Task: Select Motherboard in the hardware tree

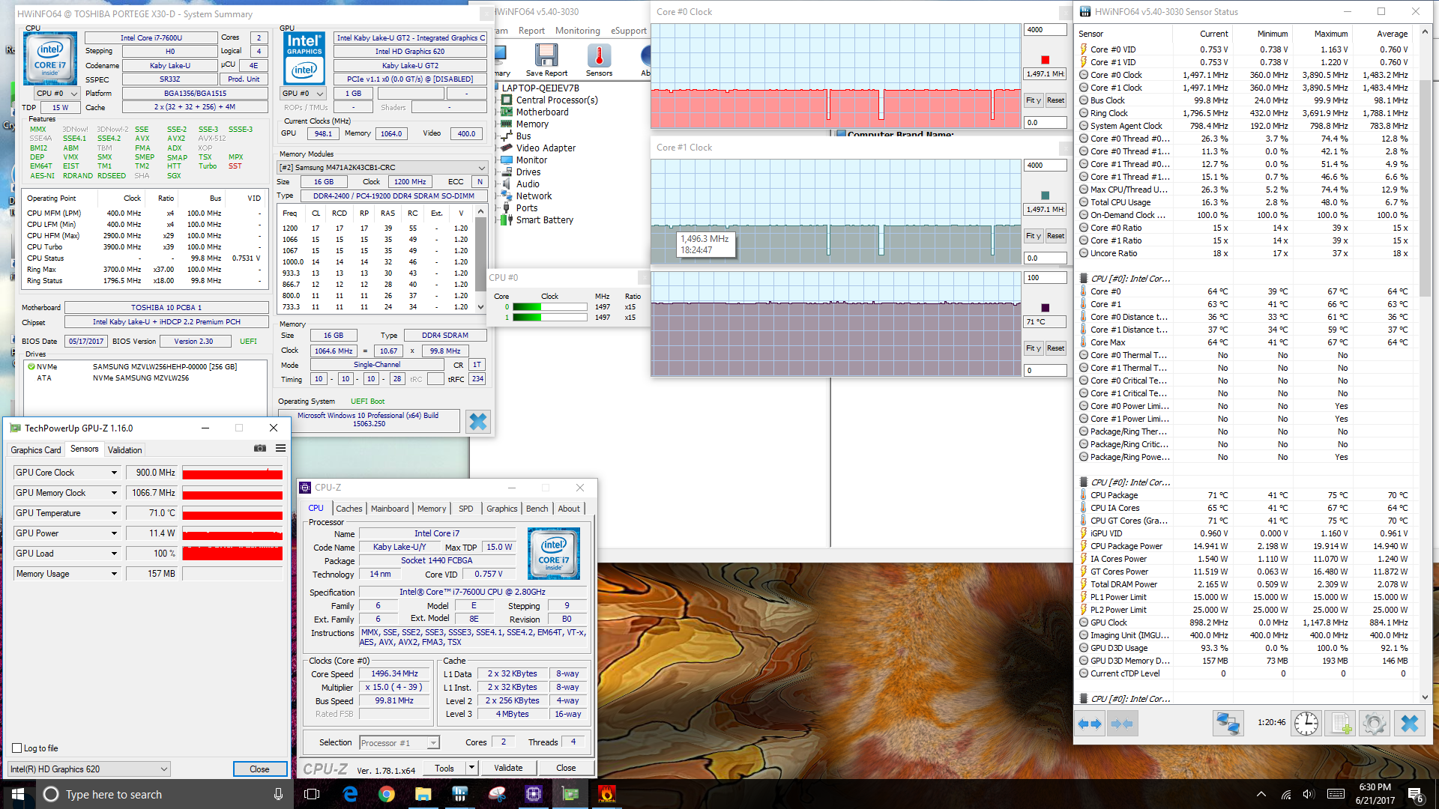Action: (x=542, y=112)
